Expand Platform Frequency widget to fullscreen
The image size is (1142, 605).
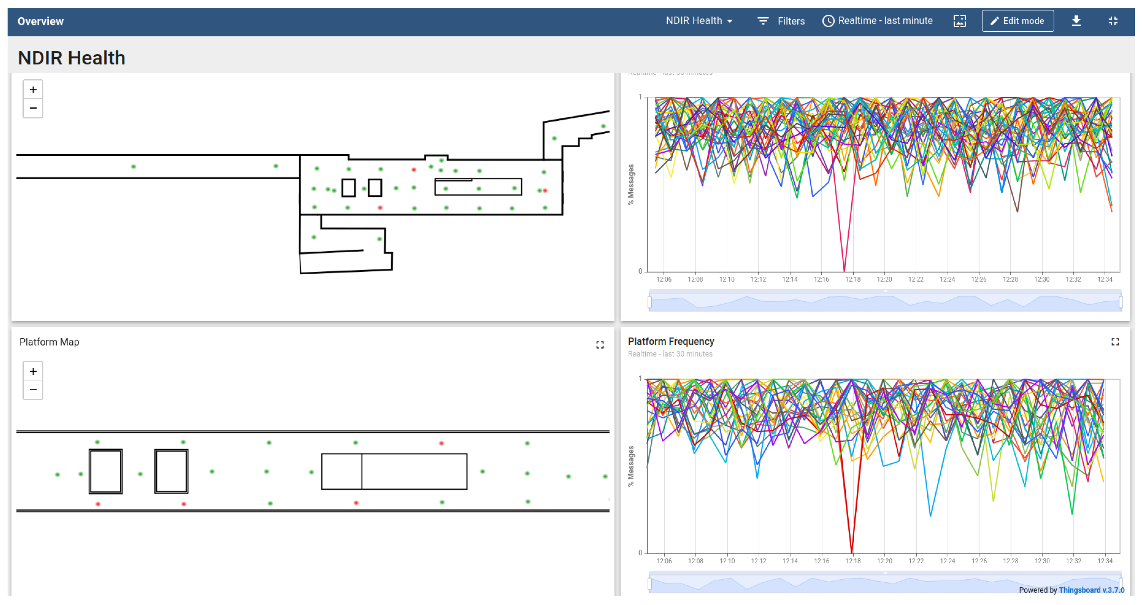coord(1115,341)
